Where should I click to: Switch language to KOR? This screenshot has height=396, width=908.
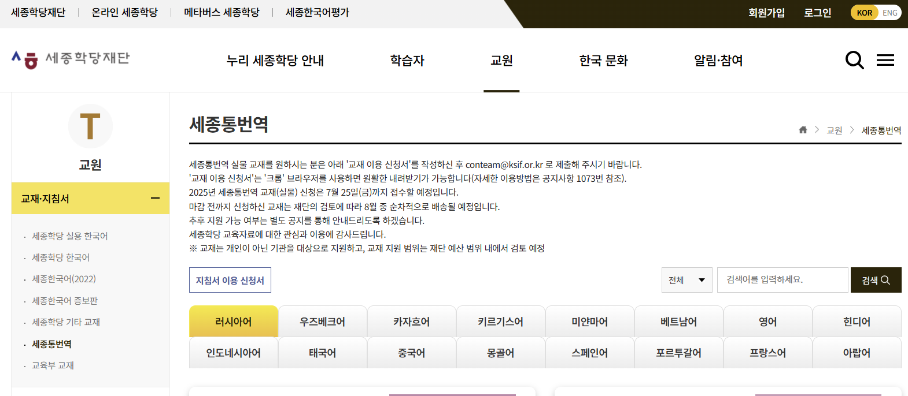point(864,13)
